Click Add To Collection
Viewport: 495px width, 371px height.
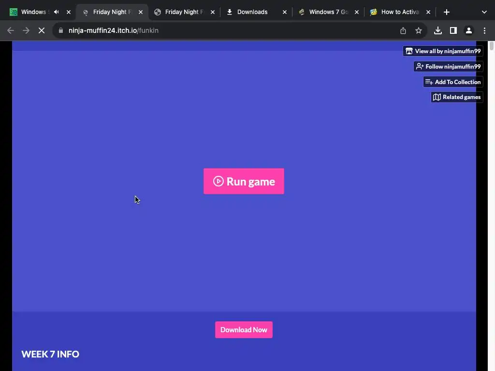[x=453, y=82]
